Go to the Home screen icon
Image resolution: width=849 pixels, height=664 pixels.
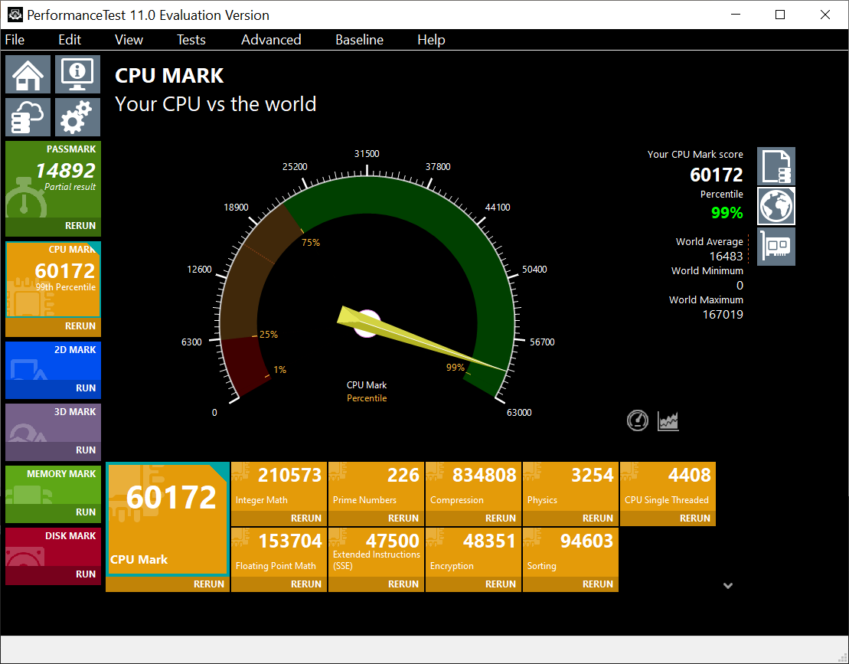pyautogui.click(x=28, y=74)
